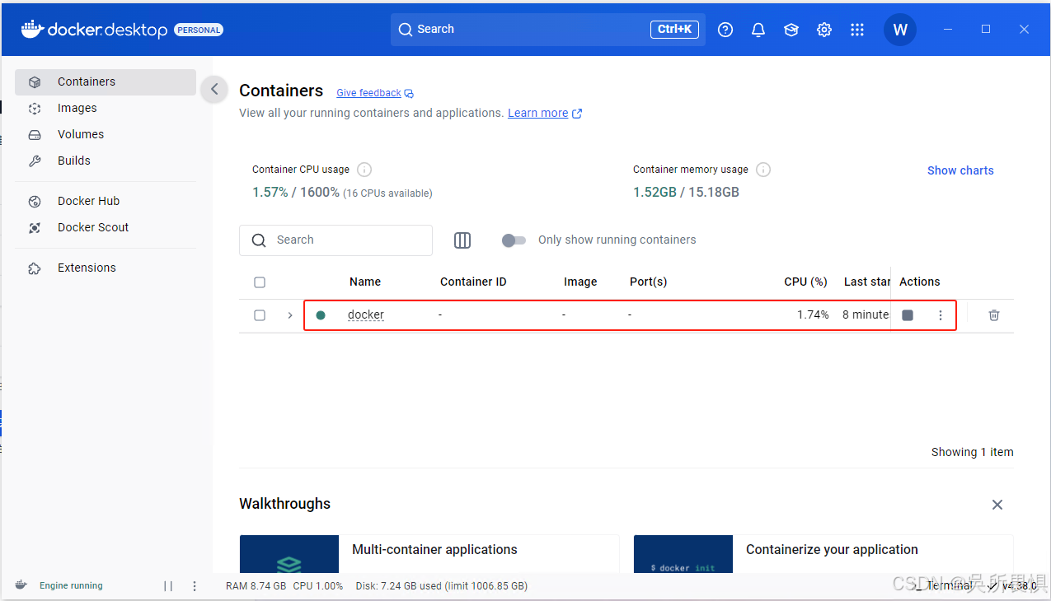Click the Showing 1 item text

[x=973, y=453]
